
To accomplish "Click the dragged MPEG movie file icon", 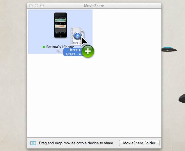I will pos(78,36).
